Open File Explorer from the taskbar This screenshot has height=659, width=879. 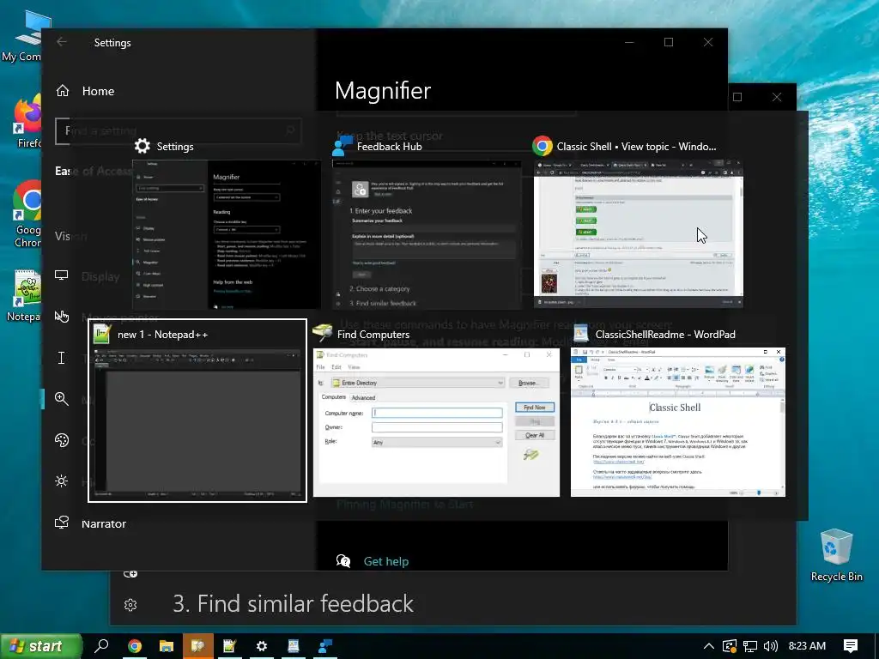(x=166, y=646)
